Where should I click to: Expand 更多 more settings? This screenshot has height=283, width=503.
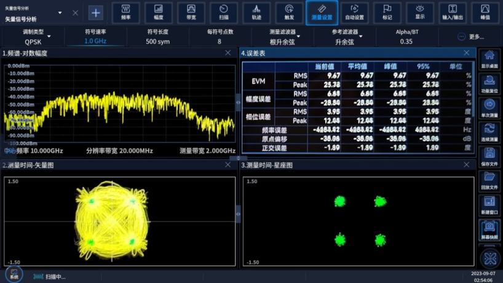tap(471, 36)
